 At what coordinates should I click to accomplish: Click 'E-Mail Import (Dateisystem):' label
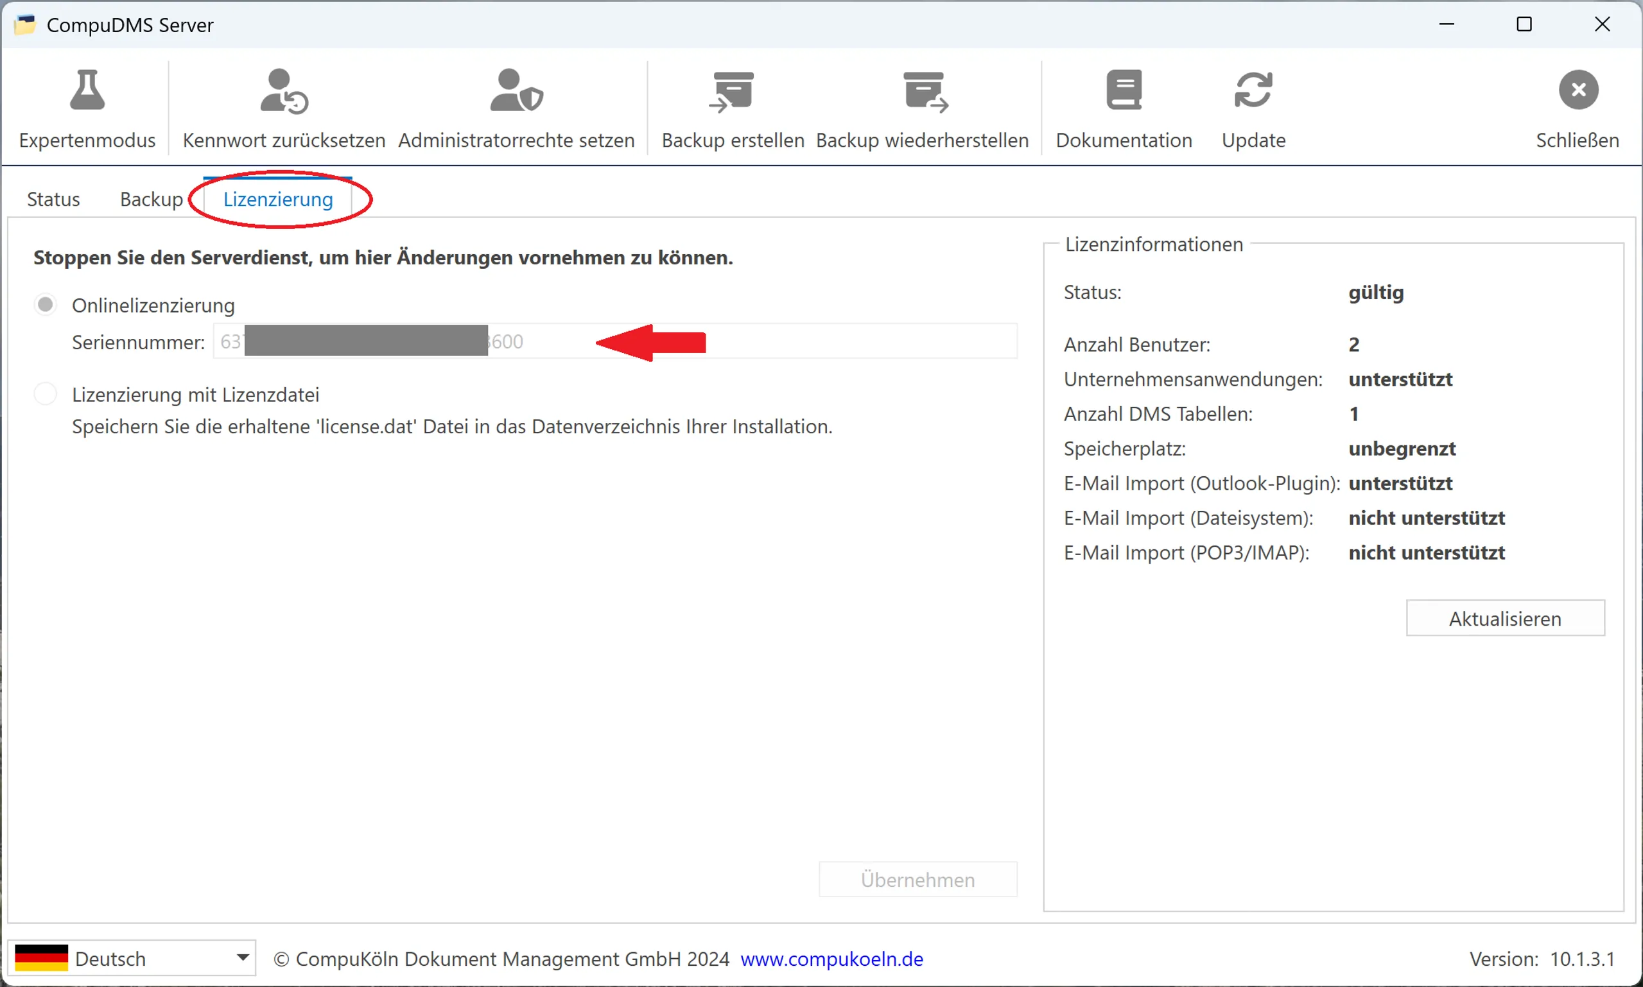click(1188, 517)
